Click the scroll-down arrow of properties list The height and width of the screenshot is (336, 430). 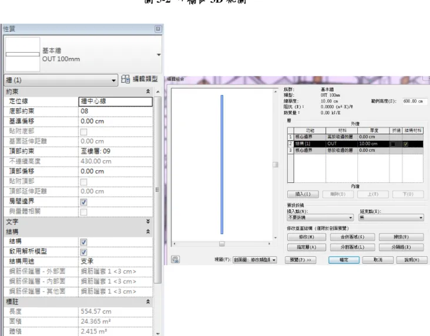click(x=157, y=333)
